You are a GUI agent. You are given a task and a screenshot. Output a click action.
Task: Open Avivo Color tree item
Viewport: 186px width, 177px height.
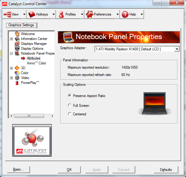pos(36,63)
